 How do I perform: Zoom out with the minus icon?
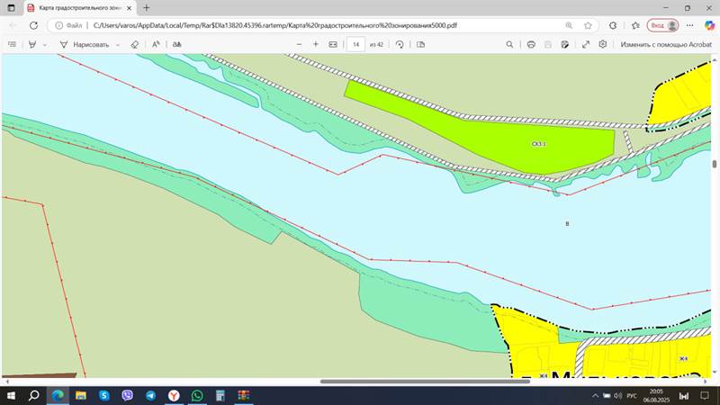[299, 44]
